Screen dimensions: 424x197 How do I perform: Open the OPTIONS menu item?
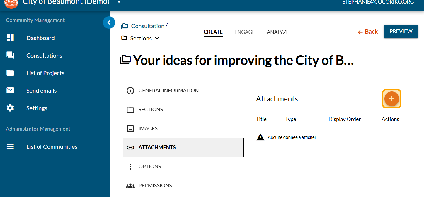(x=149, y=167)
